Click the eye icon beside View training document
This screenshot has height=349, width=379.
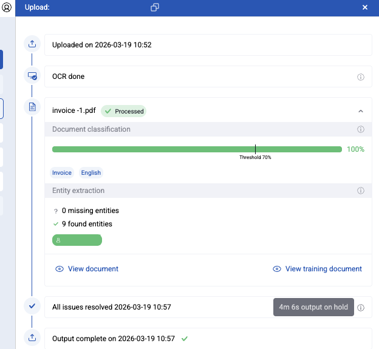[x=277, y=269]
